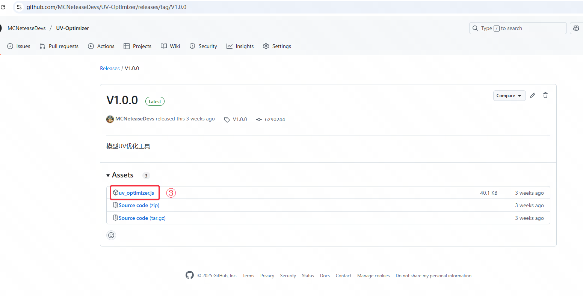Open the Compare dropdown

point(509,95)
